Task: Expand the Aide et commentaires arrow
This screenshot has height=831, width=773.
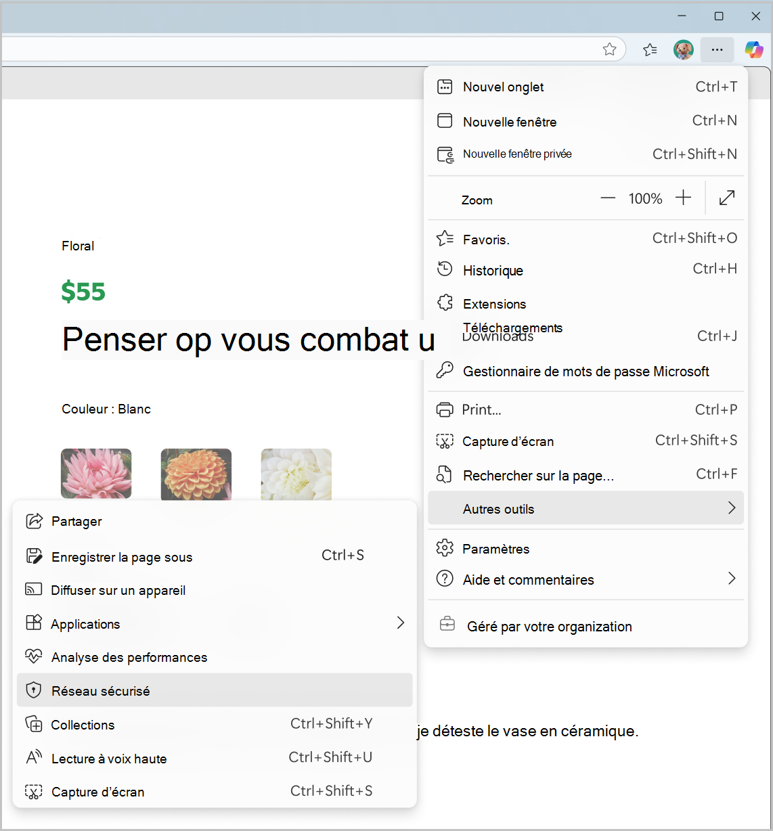Action: point(731,578)
